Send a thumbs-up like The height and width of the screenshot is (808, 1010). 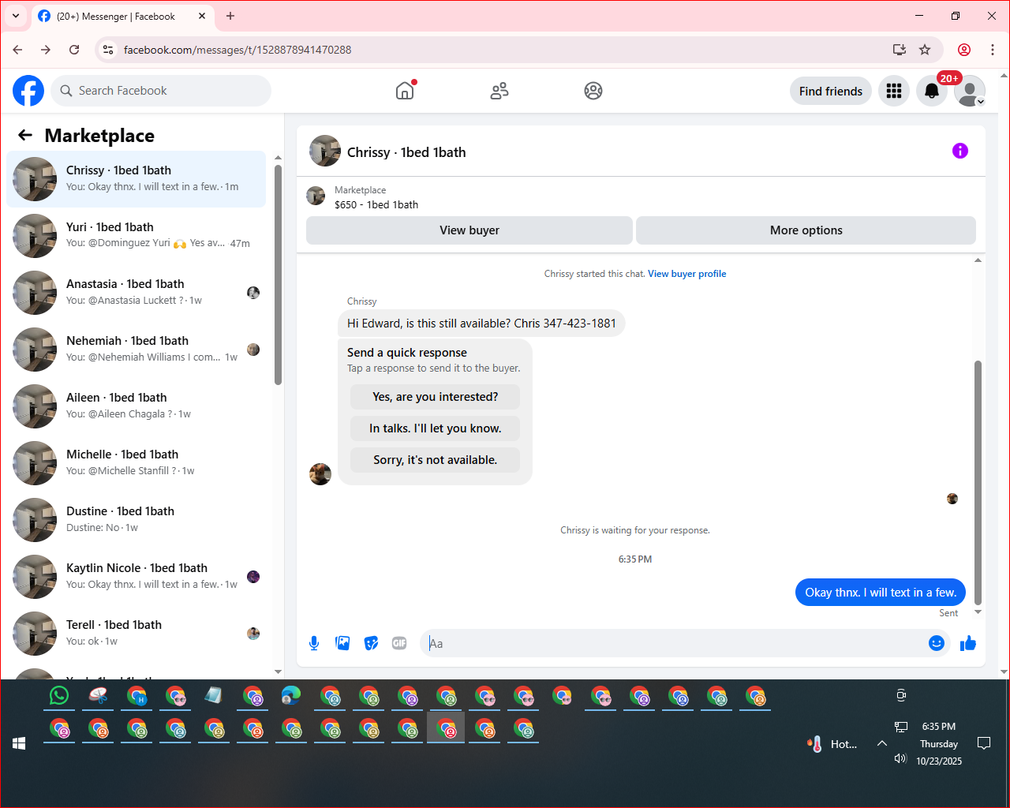pos(968,643)
